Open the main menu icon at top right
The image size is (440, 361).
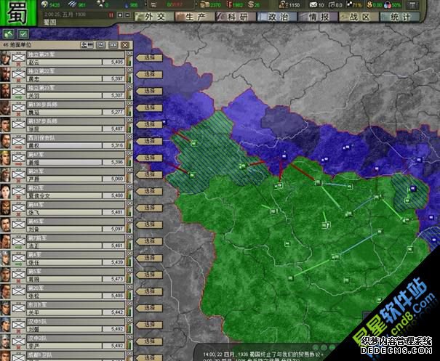coord(413,5)
